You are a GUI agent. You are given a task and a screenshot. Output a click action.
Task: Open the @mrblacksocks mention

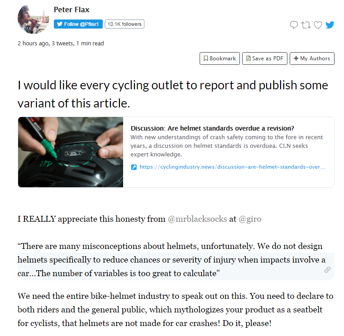[197, 219]
